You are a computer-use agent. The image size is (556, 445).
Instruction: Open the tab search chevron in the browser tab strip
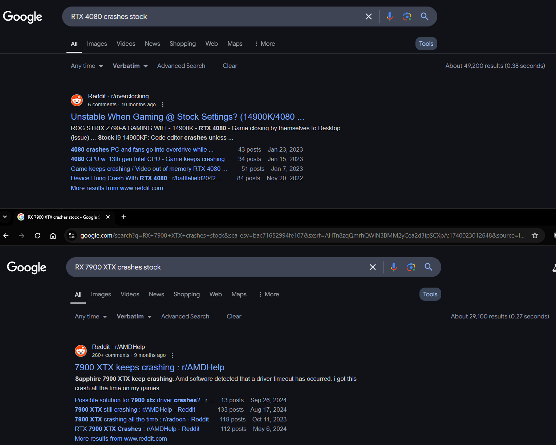(x=5, y=217)
